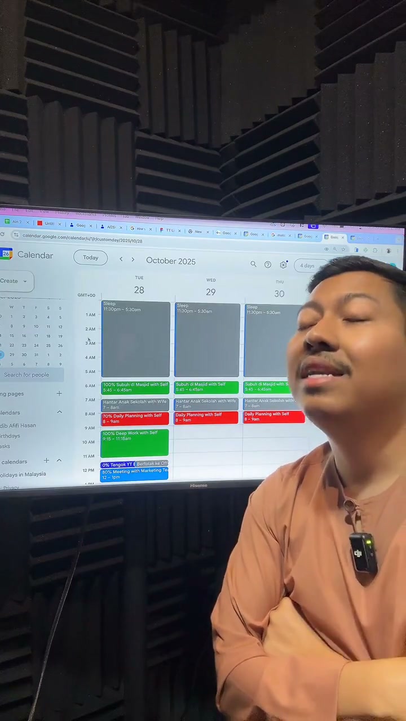Open the Settings gear menu
This screenshot has width=406, height=721.
tap(283, 265)
